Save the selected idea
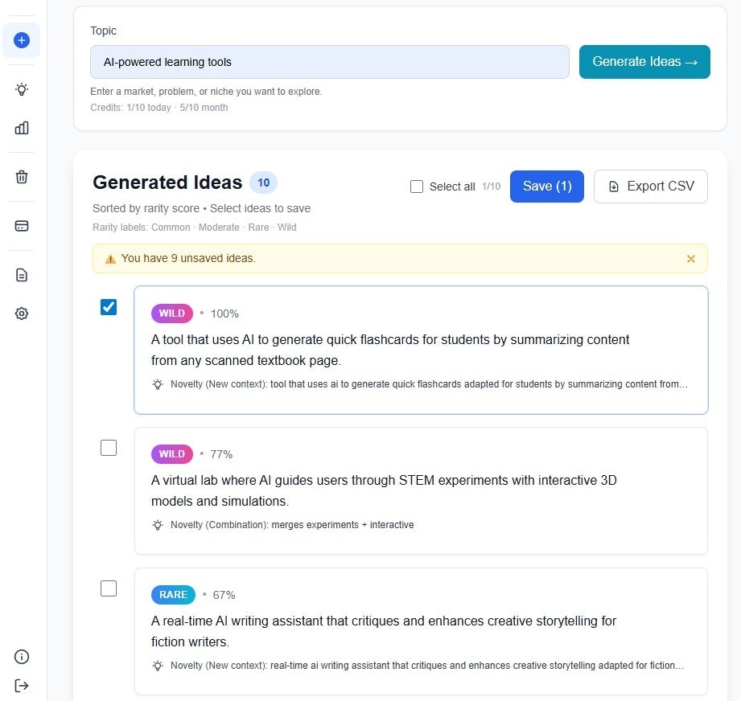 click(x=546, y=186)
